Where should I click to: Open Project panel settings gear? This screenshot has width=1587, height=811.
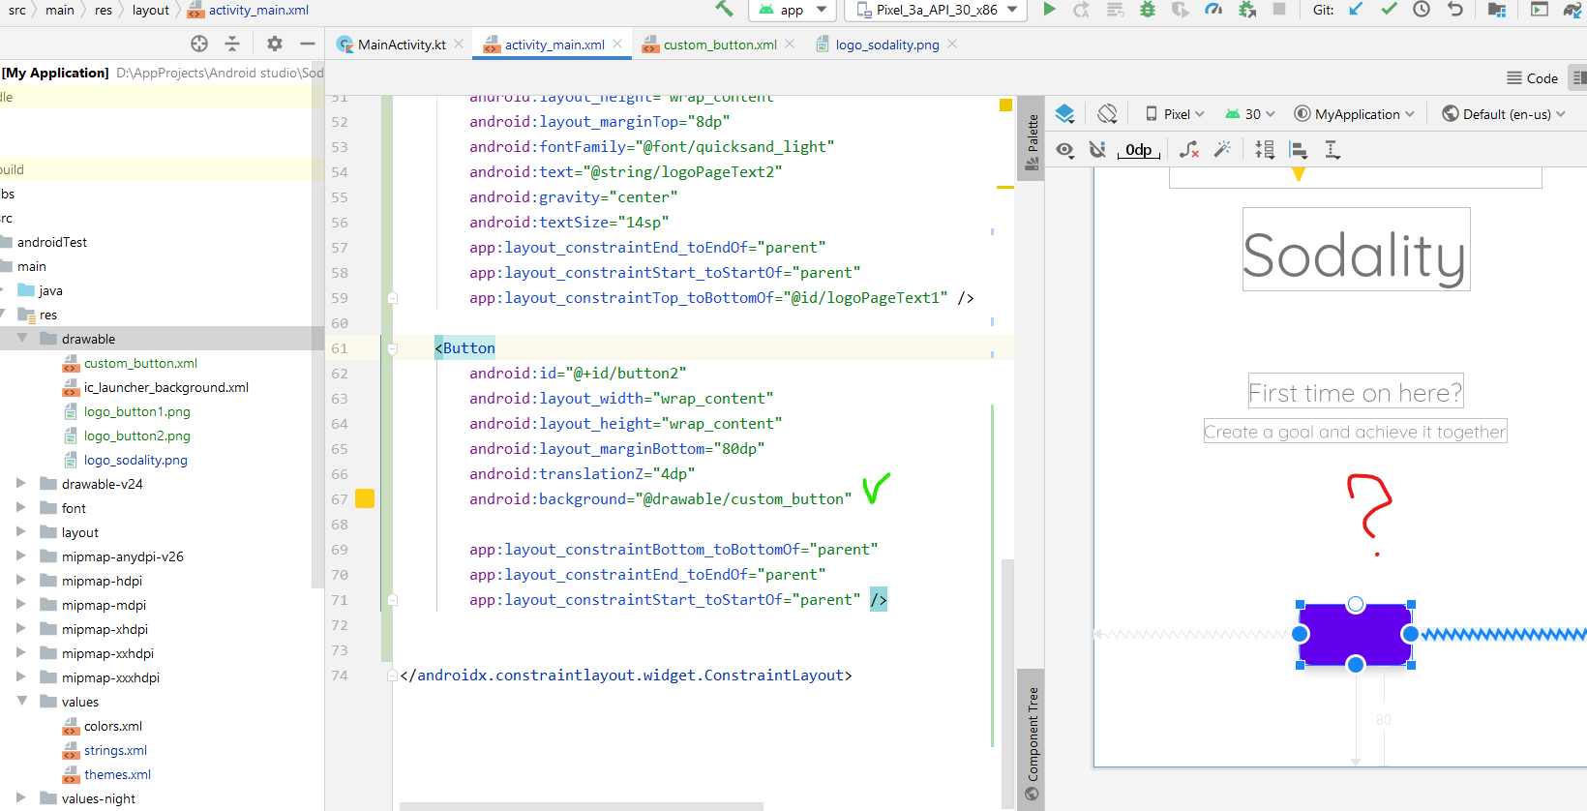275,44
